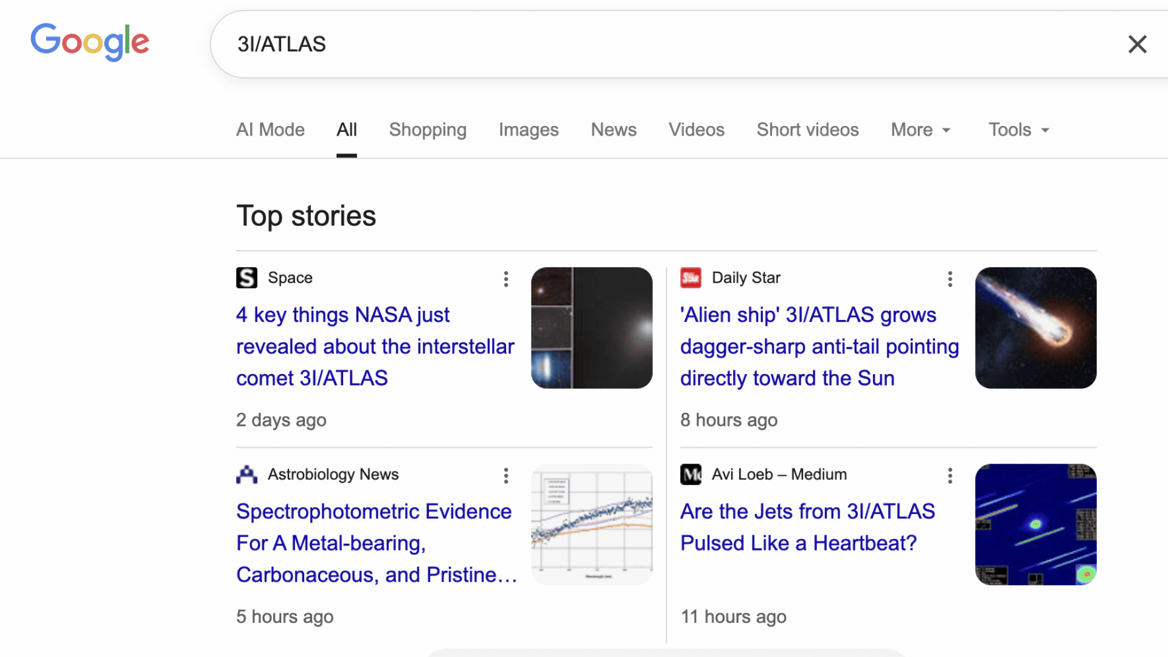Click the '5 hours ago' timestamp
Viewport: 1168px width, 657px height.
(x=285, y=616)
